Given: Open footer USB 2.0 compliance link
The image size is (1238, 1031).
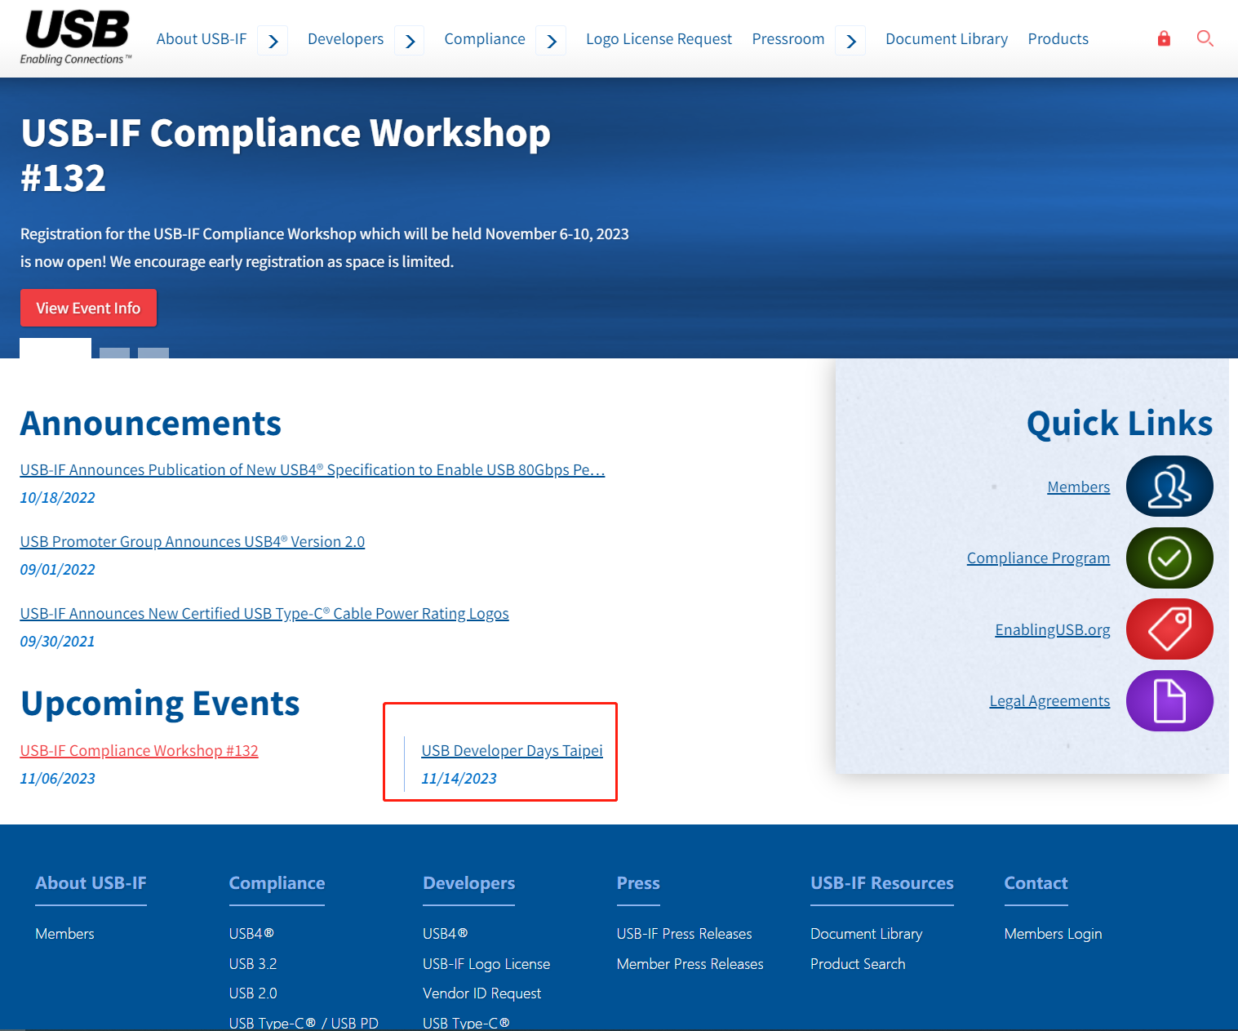Looking at the screenshot, I should pyautogui.click(x=253, y=993).
